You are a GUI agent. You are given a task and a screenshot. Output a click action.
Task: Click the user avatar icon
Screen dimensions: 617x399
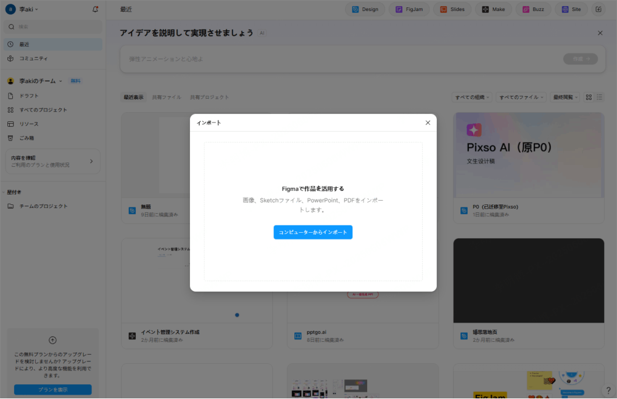tap(10, 9)
